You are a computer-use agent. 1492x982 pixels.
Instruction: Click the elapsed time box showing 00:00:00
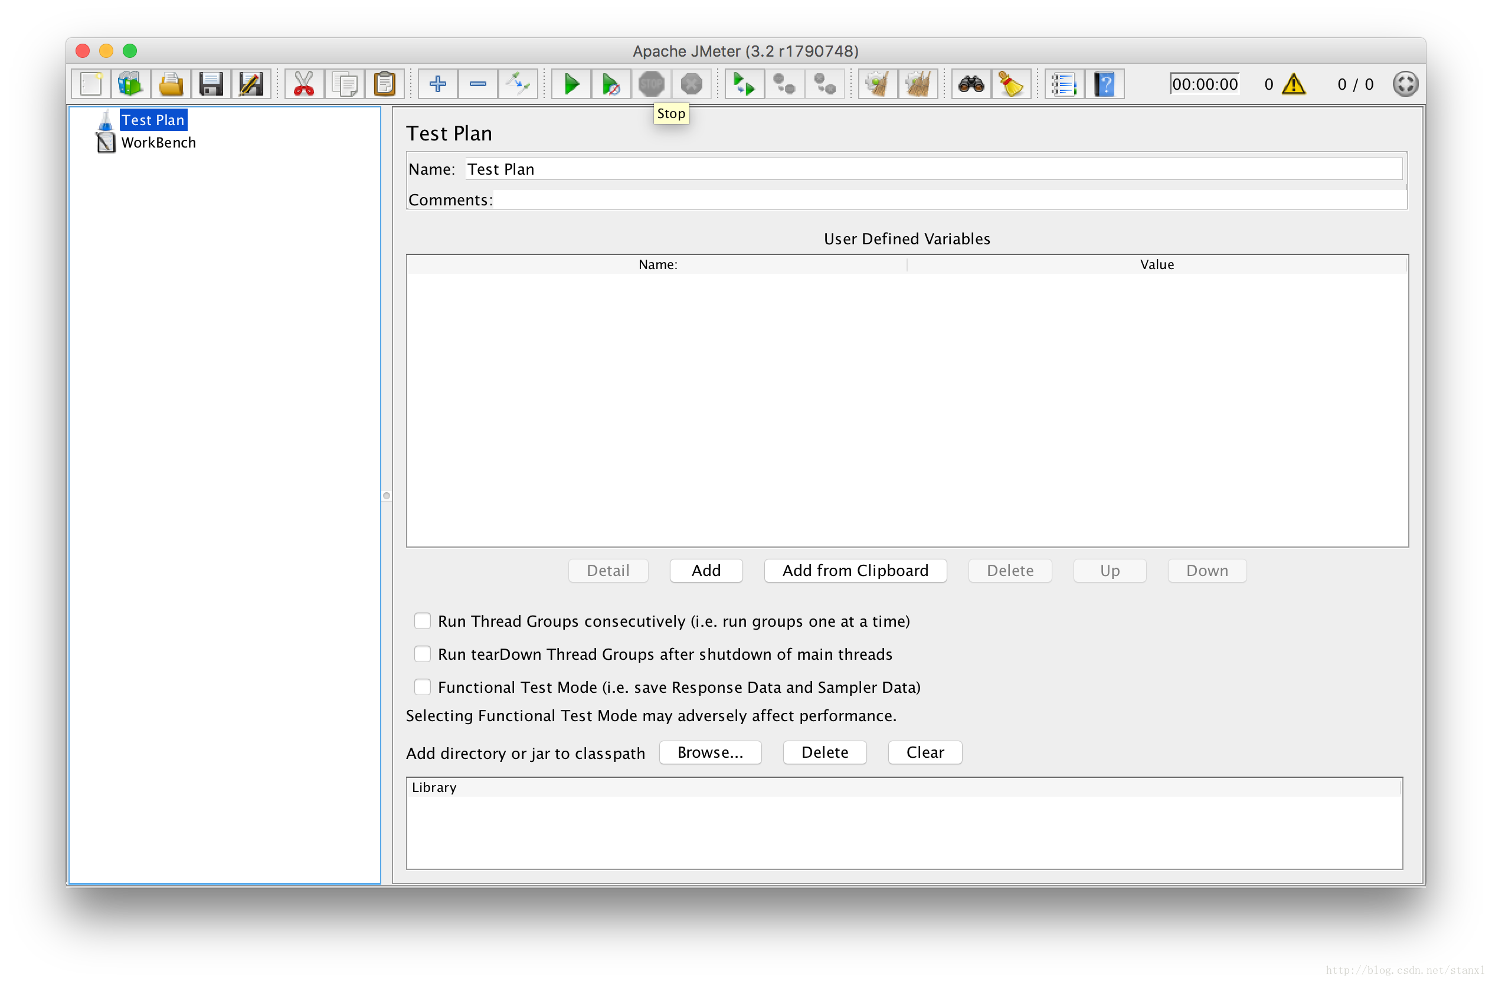(x=1205, y=84)
